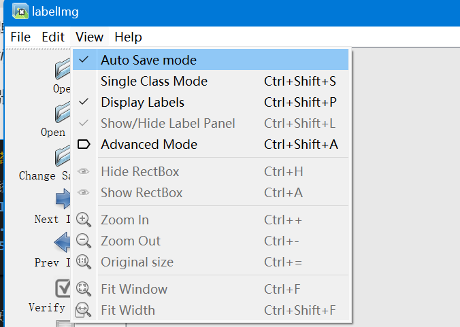Click the eye icon beside Show RectBox
The height and width of the screenshot is (327, 460).
click(x=84, y=192)
